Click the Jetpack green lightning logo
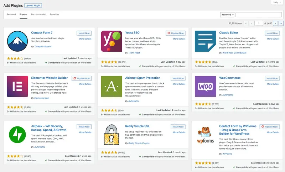 click(17, 135)
